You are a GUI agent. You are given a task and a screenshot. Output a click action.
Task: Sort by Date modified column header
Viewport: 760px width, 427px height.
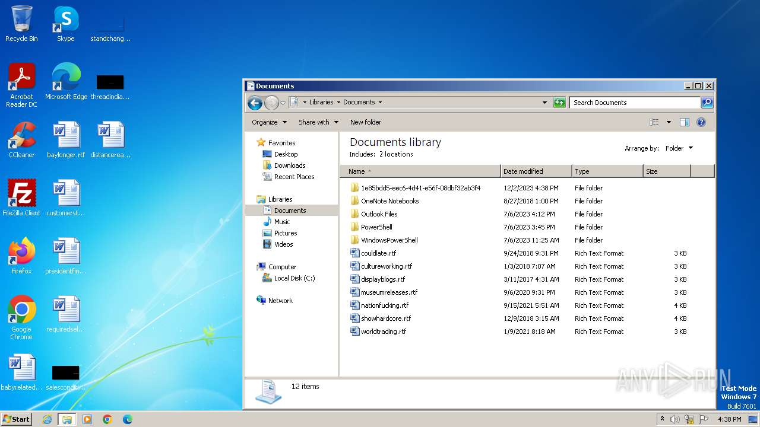[536, 171]
